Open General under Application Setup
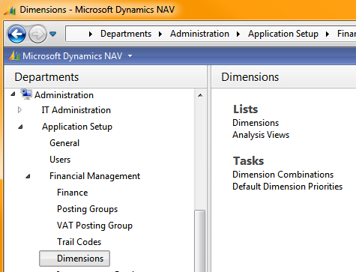This screenshot has height=272, width=356. (64, 143)
